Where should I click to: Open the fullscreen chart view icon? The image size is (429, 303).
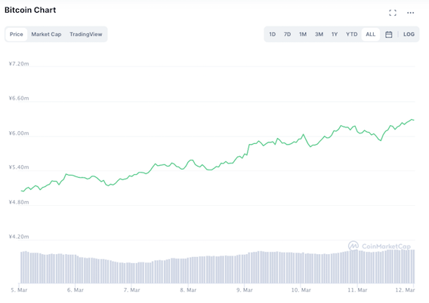pos(393,13)
